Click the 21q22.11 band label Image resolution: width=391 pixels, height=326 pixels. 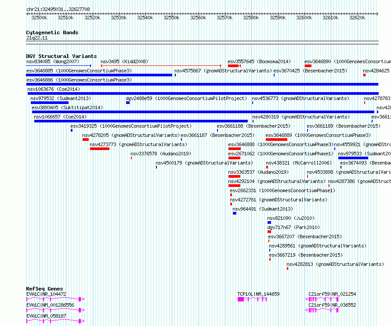click(x=37, y=38)
